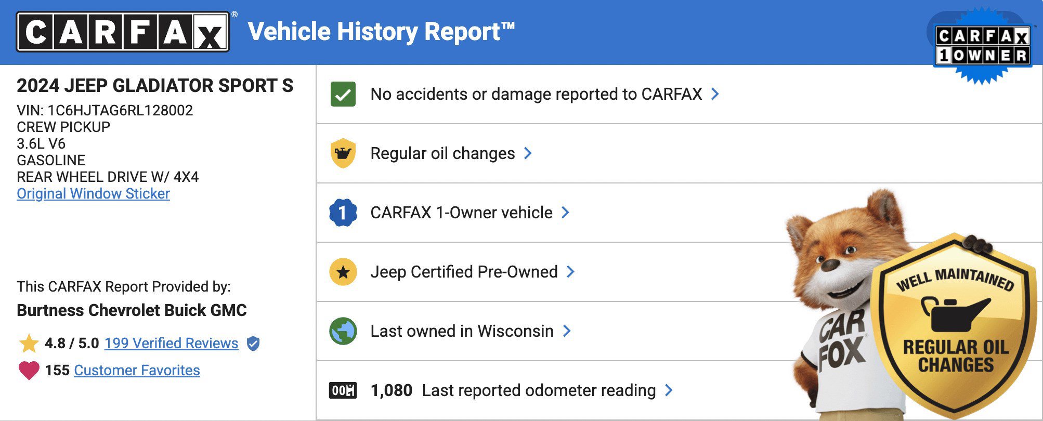Image resolution: width=1043 pixels, height=421 pixels.
Task: Click the oil can shield icon
Action: tap(343, 153)
